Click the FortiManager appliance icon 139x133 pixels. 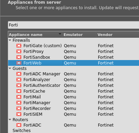point(19,103)
